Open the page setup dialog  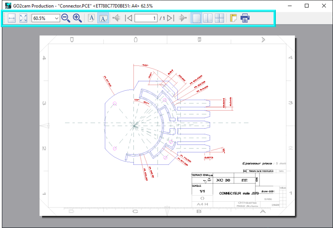pos(233,18)
